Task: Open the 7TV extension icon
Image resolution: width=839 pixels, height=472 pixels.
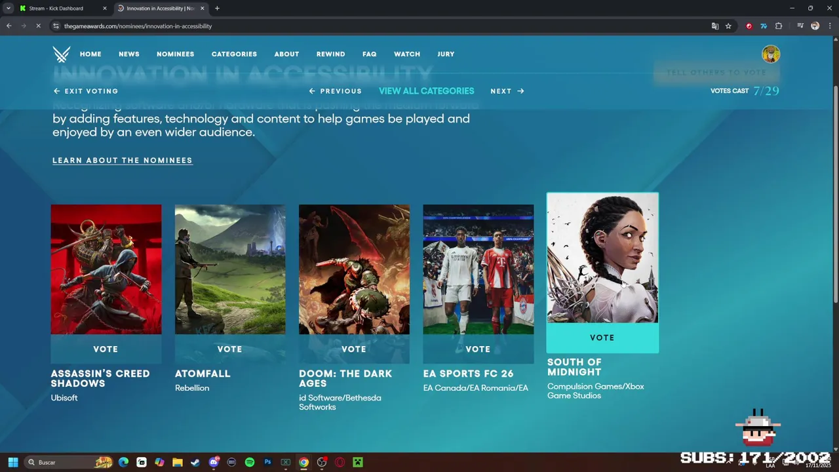Action: point(764,26)
